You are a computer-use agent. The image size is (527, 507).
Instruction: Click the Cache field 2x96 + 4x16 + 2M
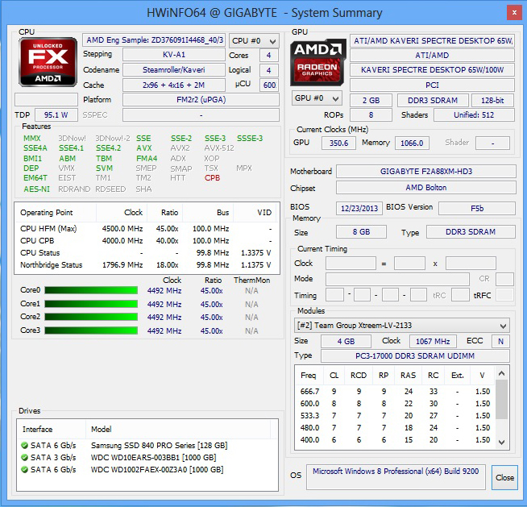[x=174, y=85]
